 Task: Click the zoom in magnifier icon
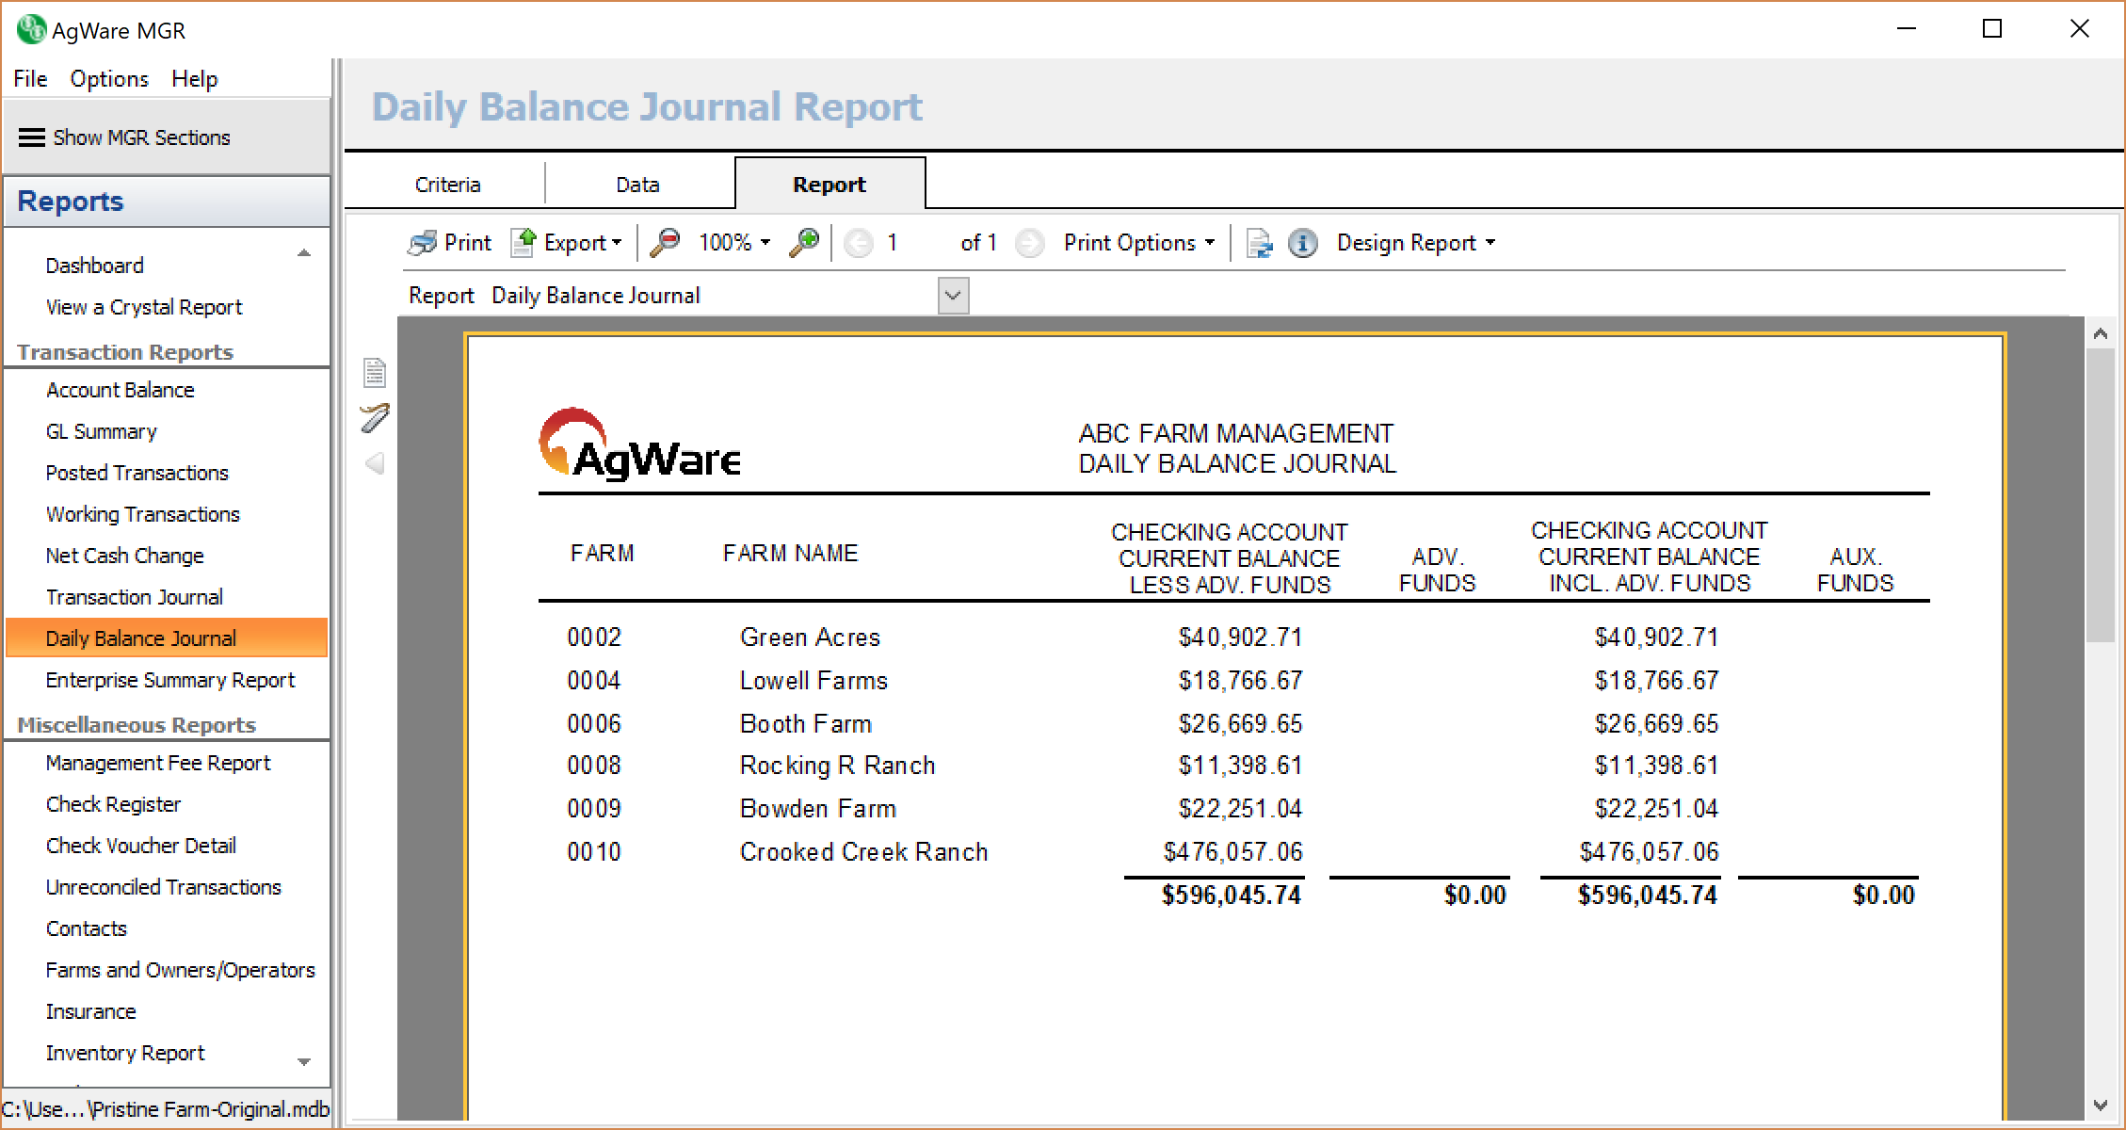pyautogui.click(x=804, y=243)
